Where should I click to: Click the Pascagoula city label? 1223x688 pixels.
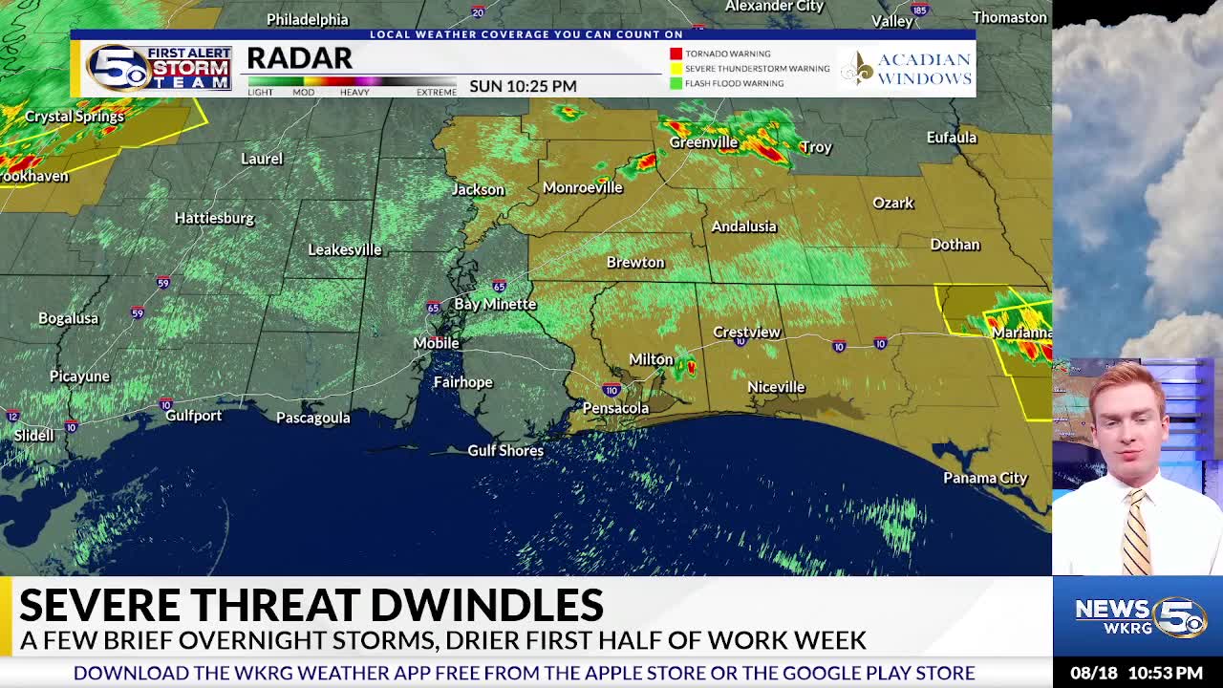click(312, 418)
